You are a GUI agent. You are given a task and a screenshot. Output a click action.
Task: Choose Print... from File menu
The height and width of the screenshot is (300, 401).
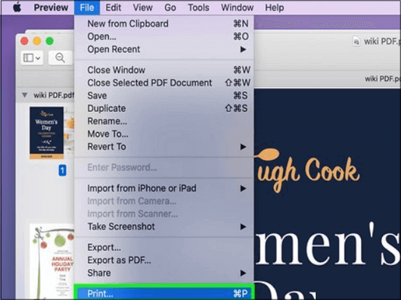[164, 293]
